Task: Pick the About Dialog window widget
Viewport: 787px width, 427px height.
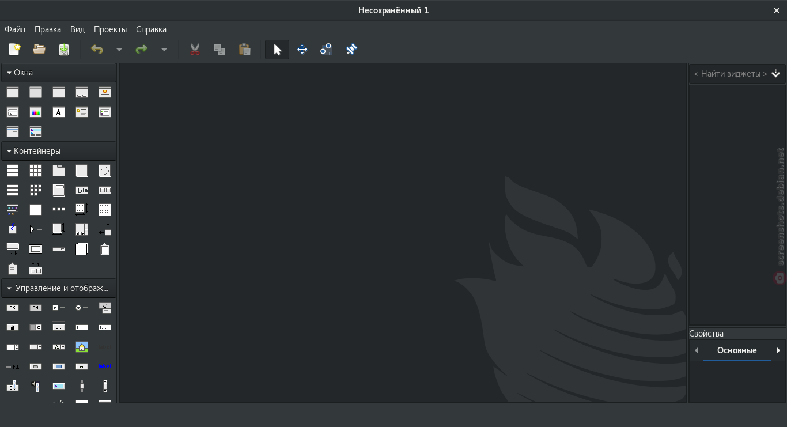Action: [105, 92]
